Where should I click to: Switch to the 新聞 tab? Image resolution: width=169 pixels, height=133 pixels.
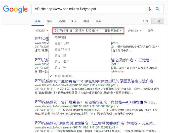click(x=62, y=21)
